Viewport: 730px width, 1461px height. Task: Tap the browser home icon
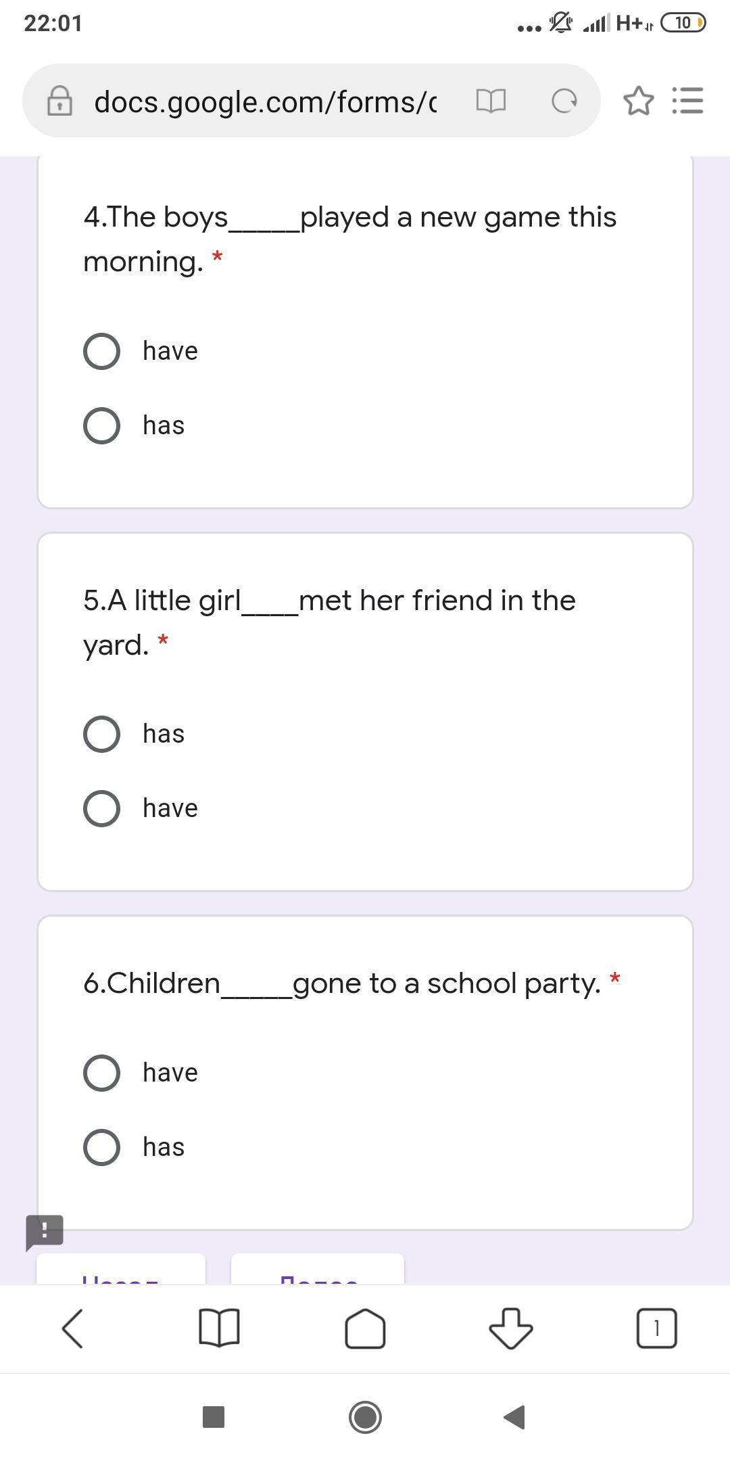click(365, 1328)
